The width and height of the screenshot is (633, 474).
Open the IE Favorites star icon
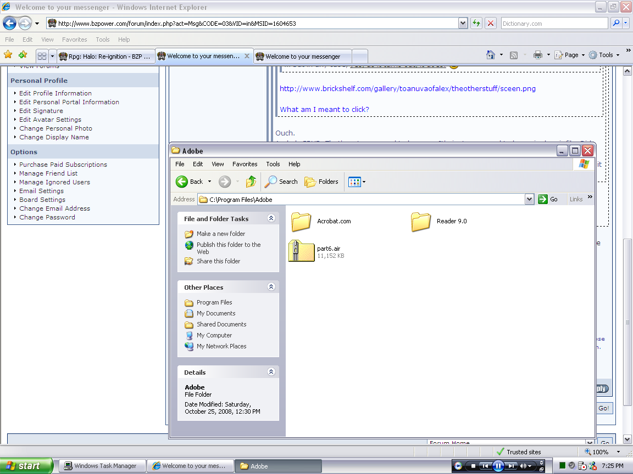coord(8,55)
